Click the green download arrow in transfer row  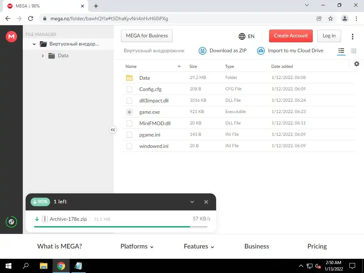coord(37,219)
